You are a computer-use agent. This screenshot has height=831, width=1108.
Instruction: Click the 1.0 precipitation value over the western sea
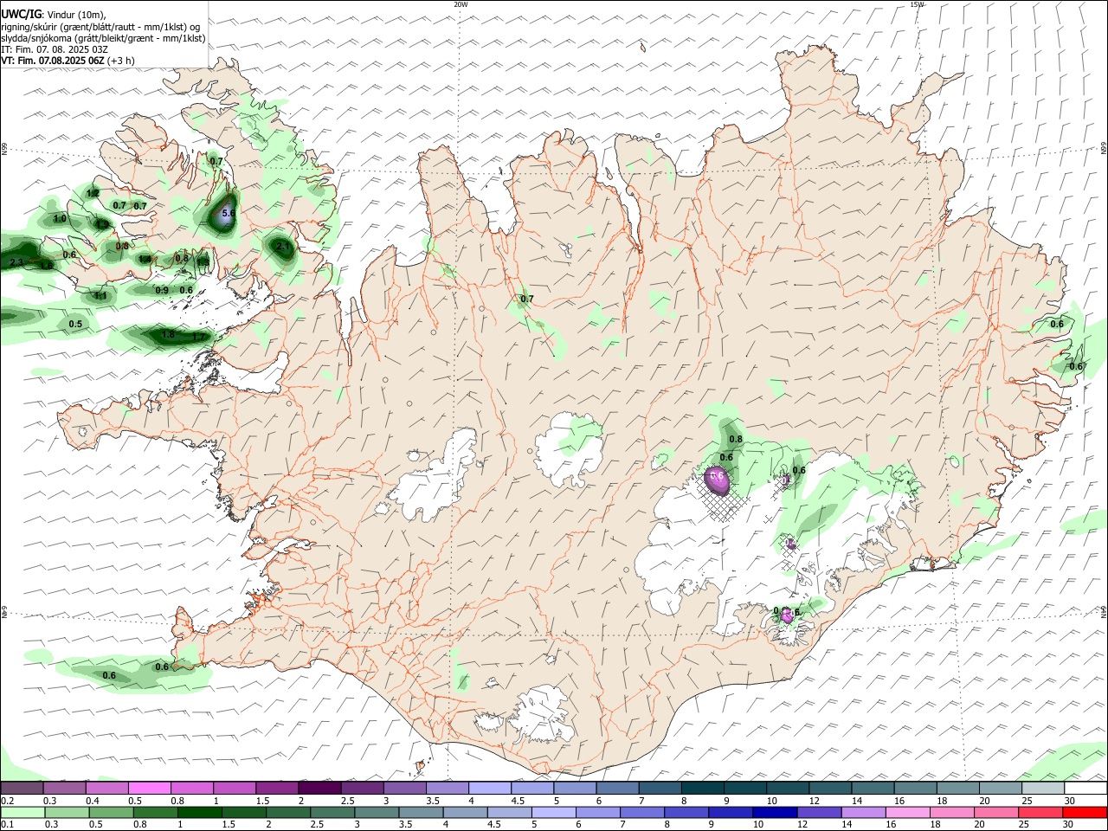point(60,219)
